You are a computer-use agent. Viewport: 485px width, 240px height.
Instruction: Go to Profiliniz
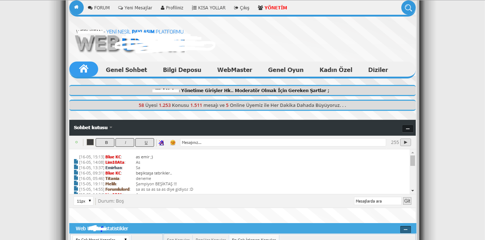[x=172, y=8]
